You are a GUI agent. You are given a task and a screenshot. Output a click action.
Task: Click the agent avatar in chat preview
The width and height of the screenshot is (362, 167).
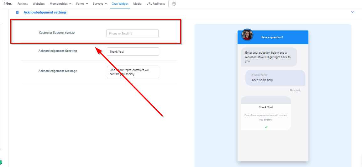(247, 35)
